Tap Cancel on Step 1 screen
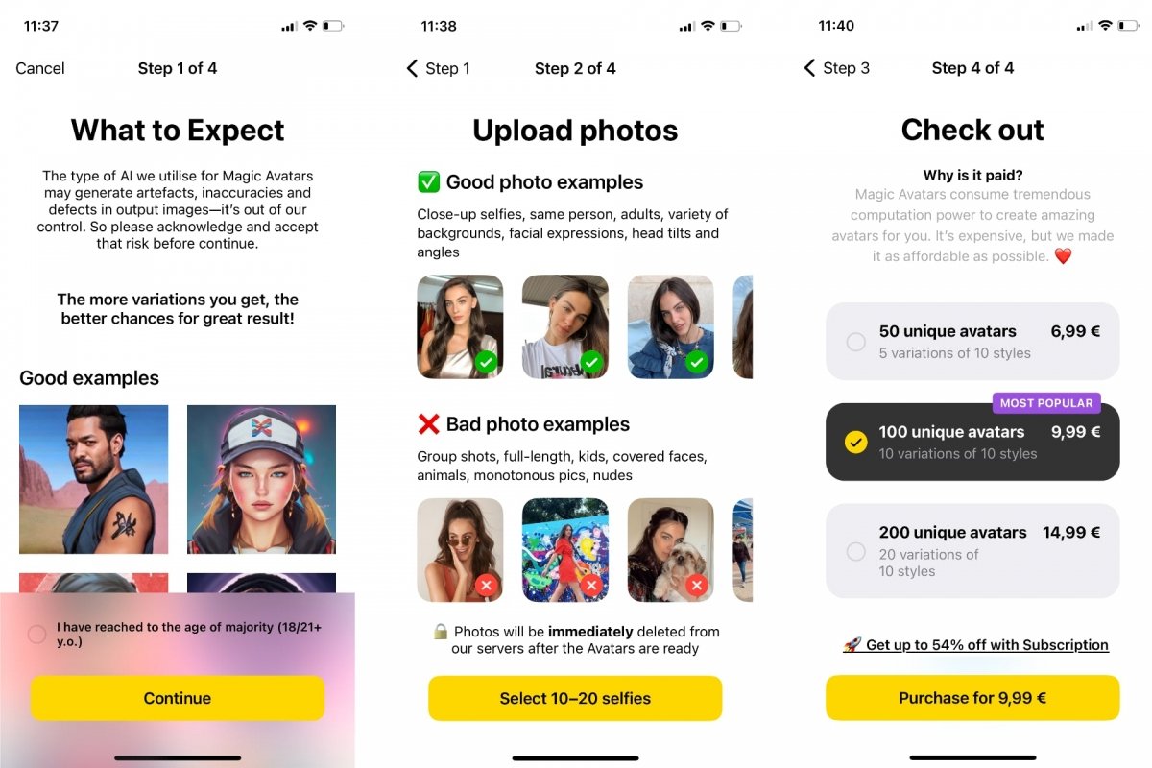The width and height of the screenshot is (1152, 768). [40, 68]
